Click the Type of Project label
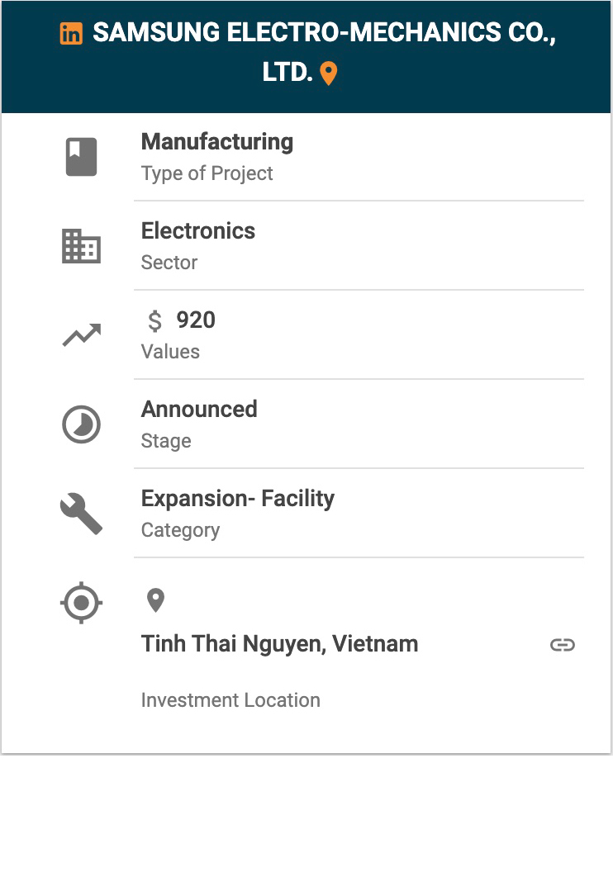The height and width of the screenshot is (872, 613). click(x=207, y=173)
